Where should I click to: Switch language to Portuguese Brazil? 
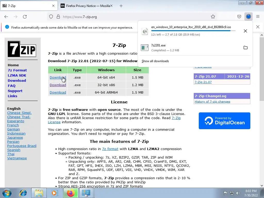pyautogui.click(x=22, y=146)
